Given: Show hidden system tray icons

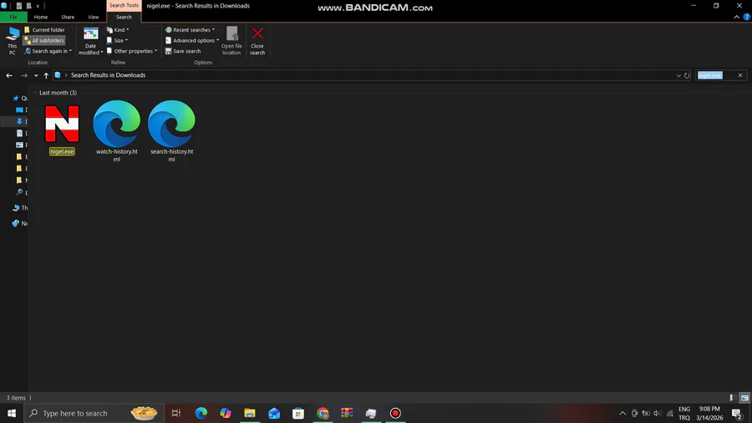Looking at the screenshot, I should (x=622, y=413).
